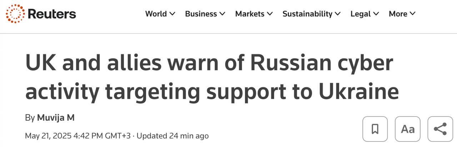Expand the chevron beside Business
457x147 pixels.
pyautogui.click(x=222, y=14)
